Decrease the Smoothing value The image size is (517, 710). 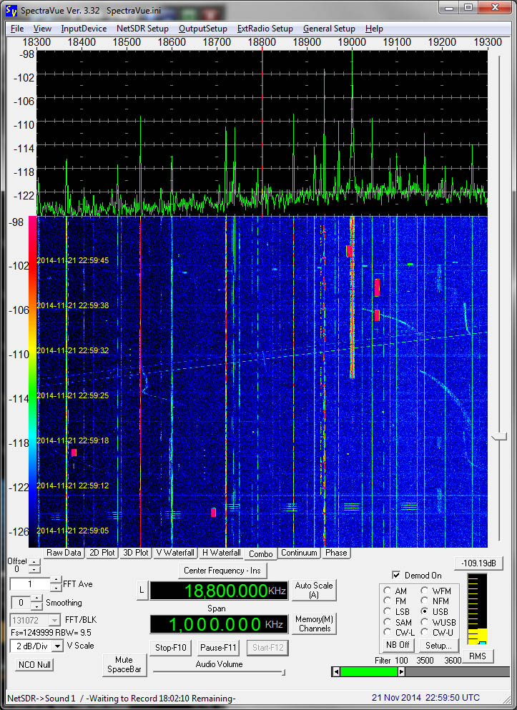pos(36,606)
